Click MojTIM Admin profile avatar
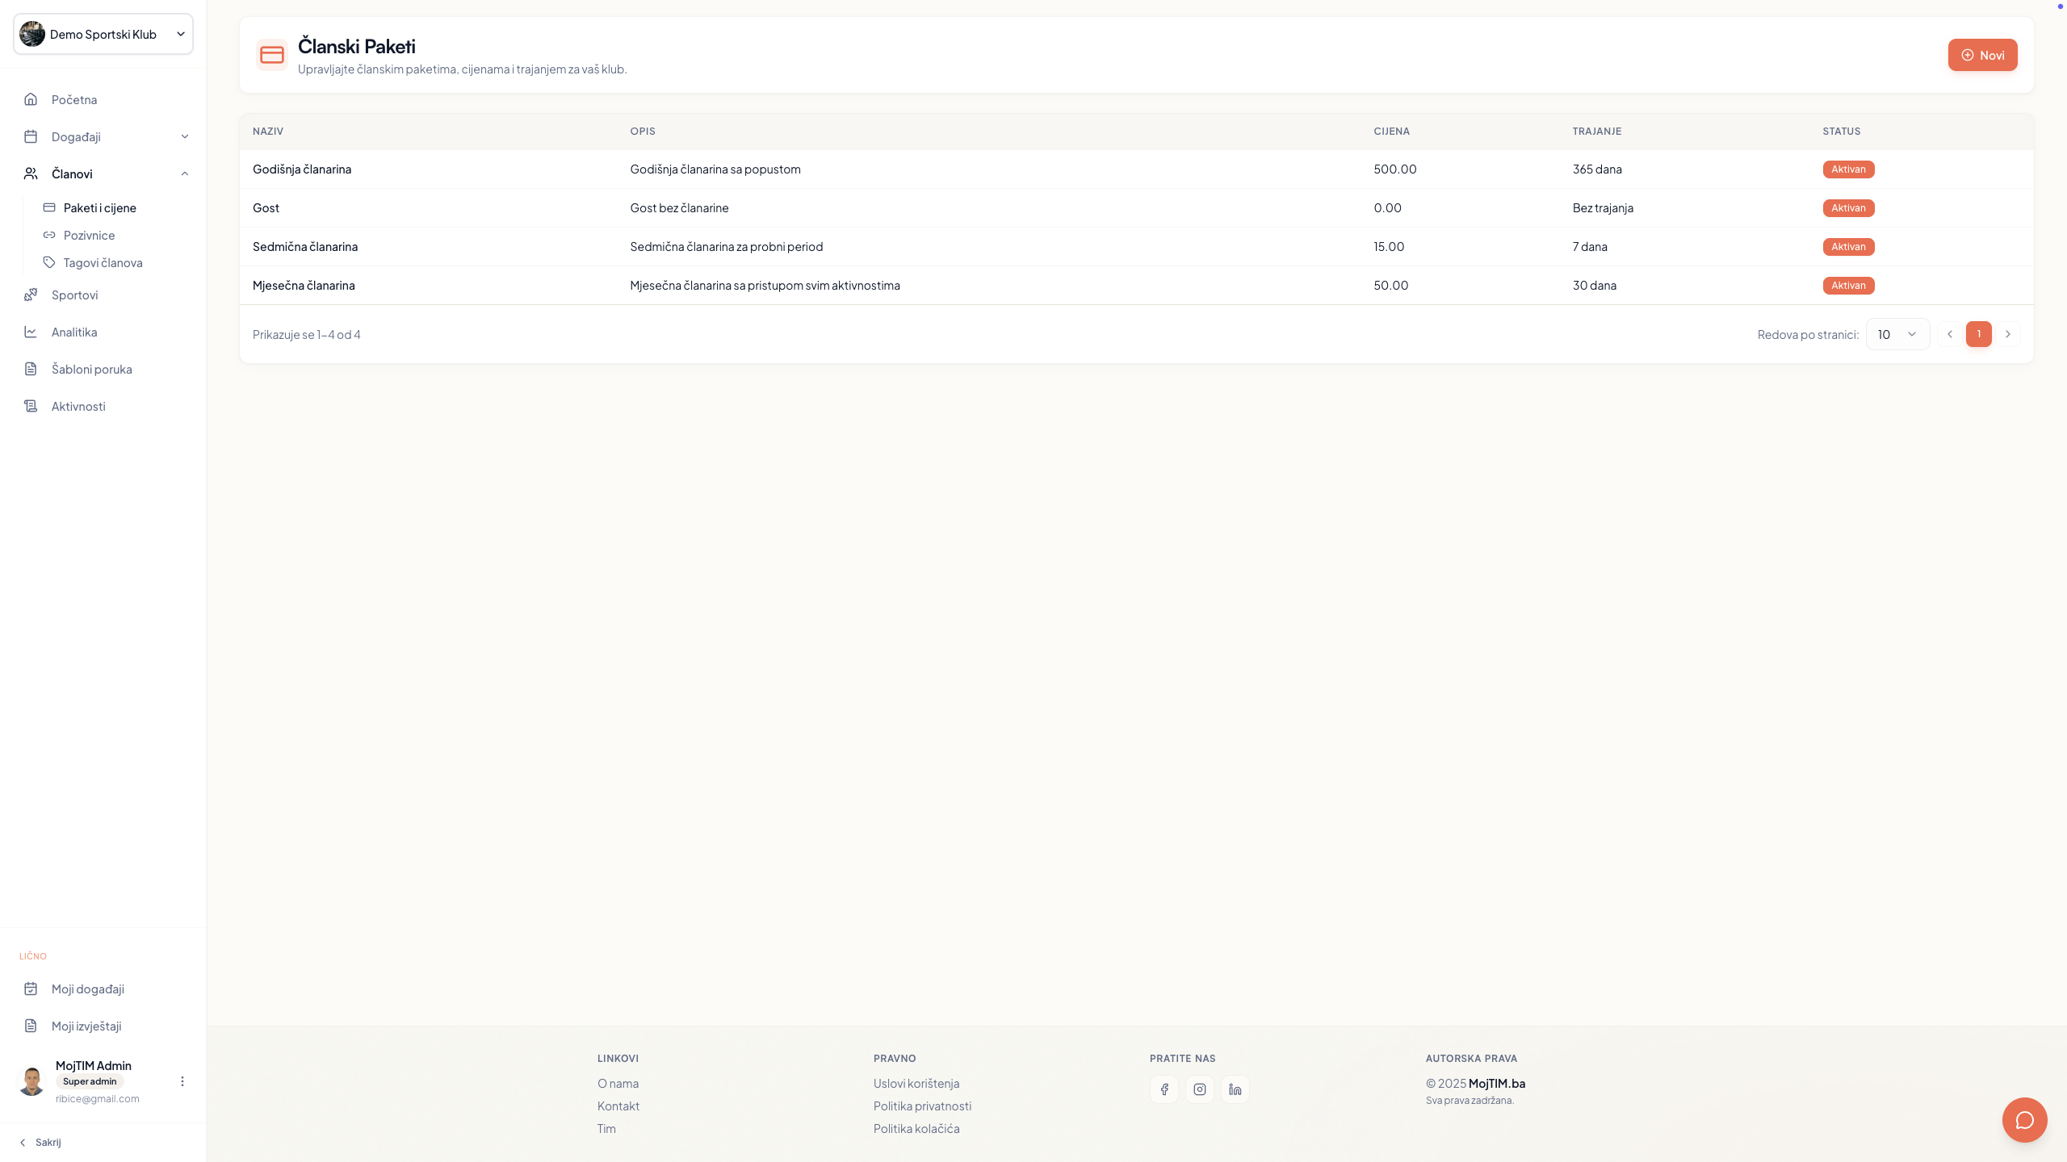This screenshot has height=1162, width=2067. pos(32,1081)
